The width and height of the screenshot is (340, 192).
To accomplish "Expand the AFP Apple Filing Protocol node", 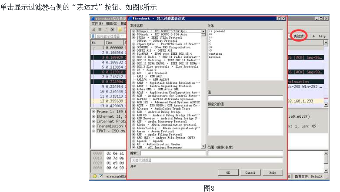I will [134, 134].
